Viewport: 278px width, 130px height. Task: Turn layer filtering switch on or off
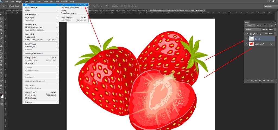(276, 25)
